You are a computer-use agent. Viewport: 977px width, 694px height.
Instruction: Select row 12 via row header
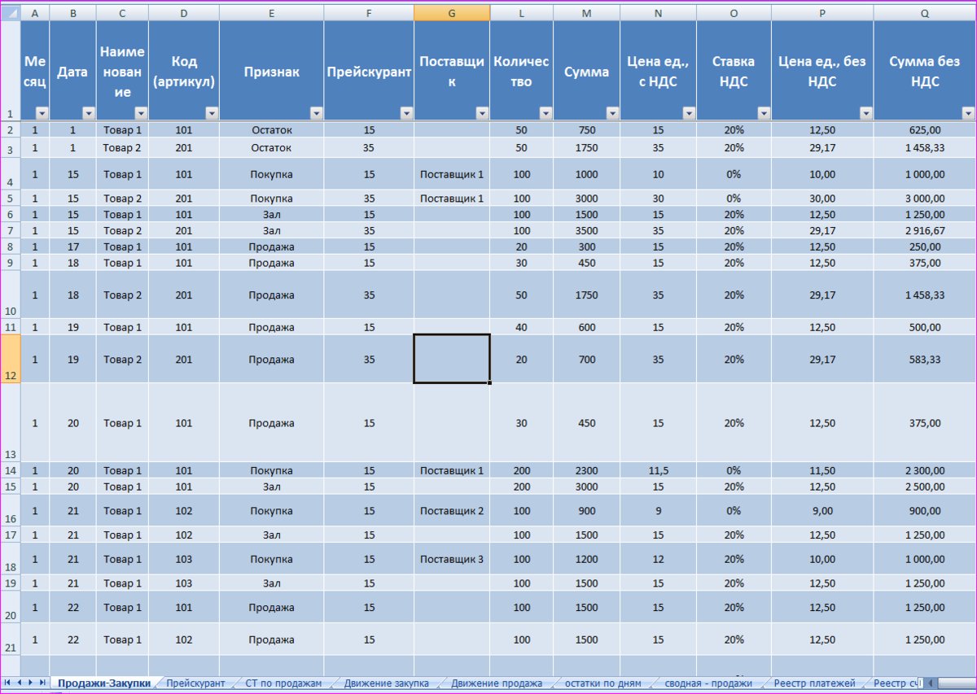[11, 359]
